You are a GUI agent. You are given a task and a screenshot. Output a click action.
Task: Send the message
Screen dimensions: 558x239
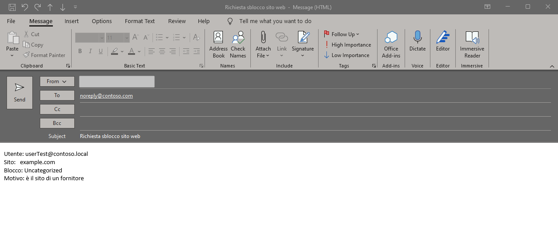(20, 93)
